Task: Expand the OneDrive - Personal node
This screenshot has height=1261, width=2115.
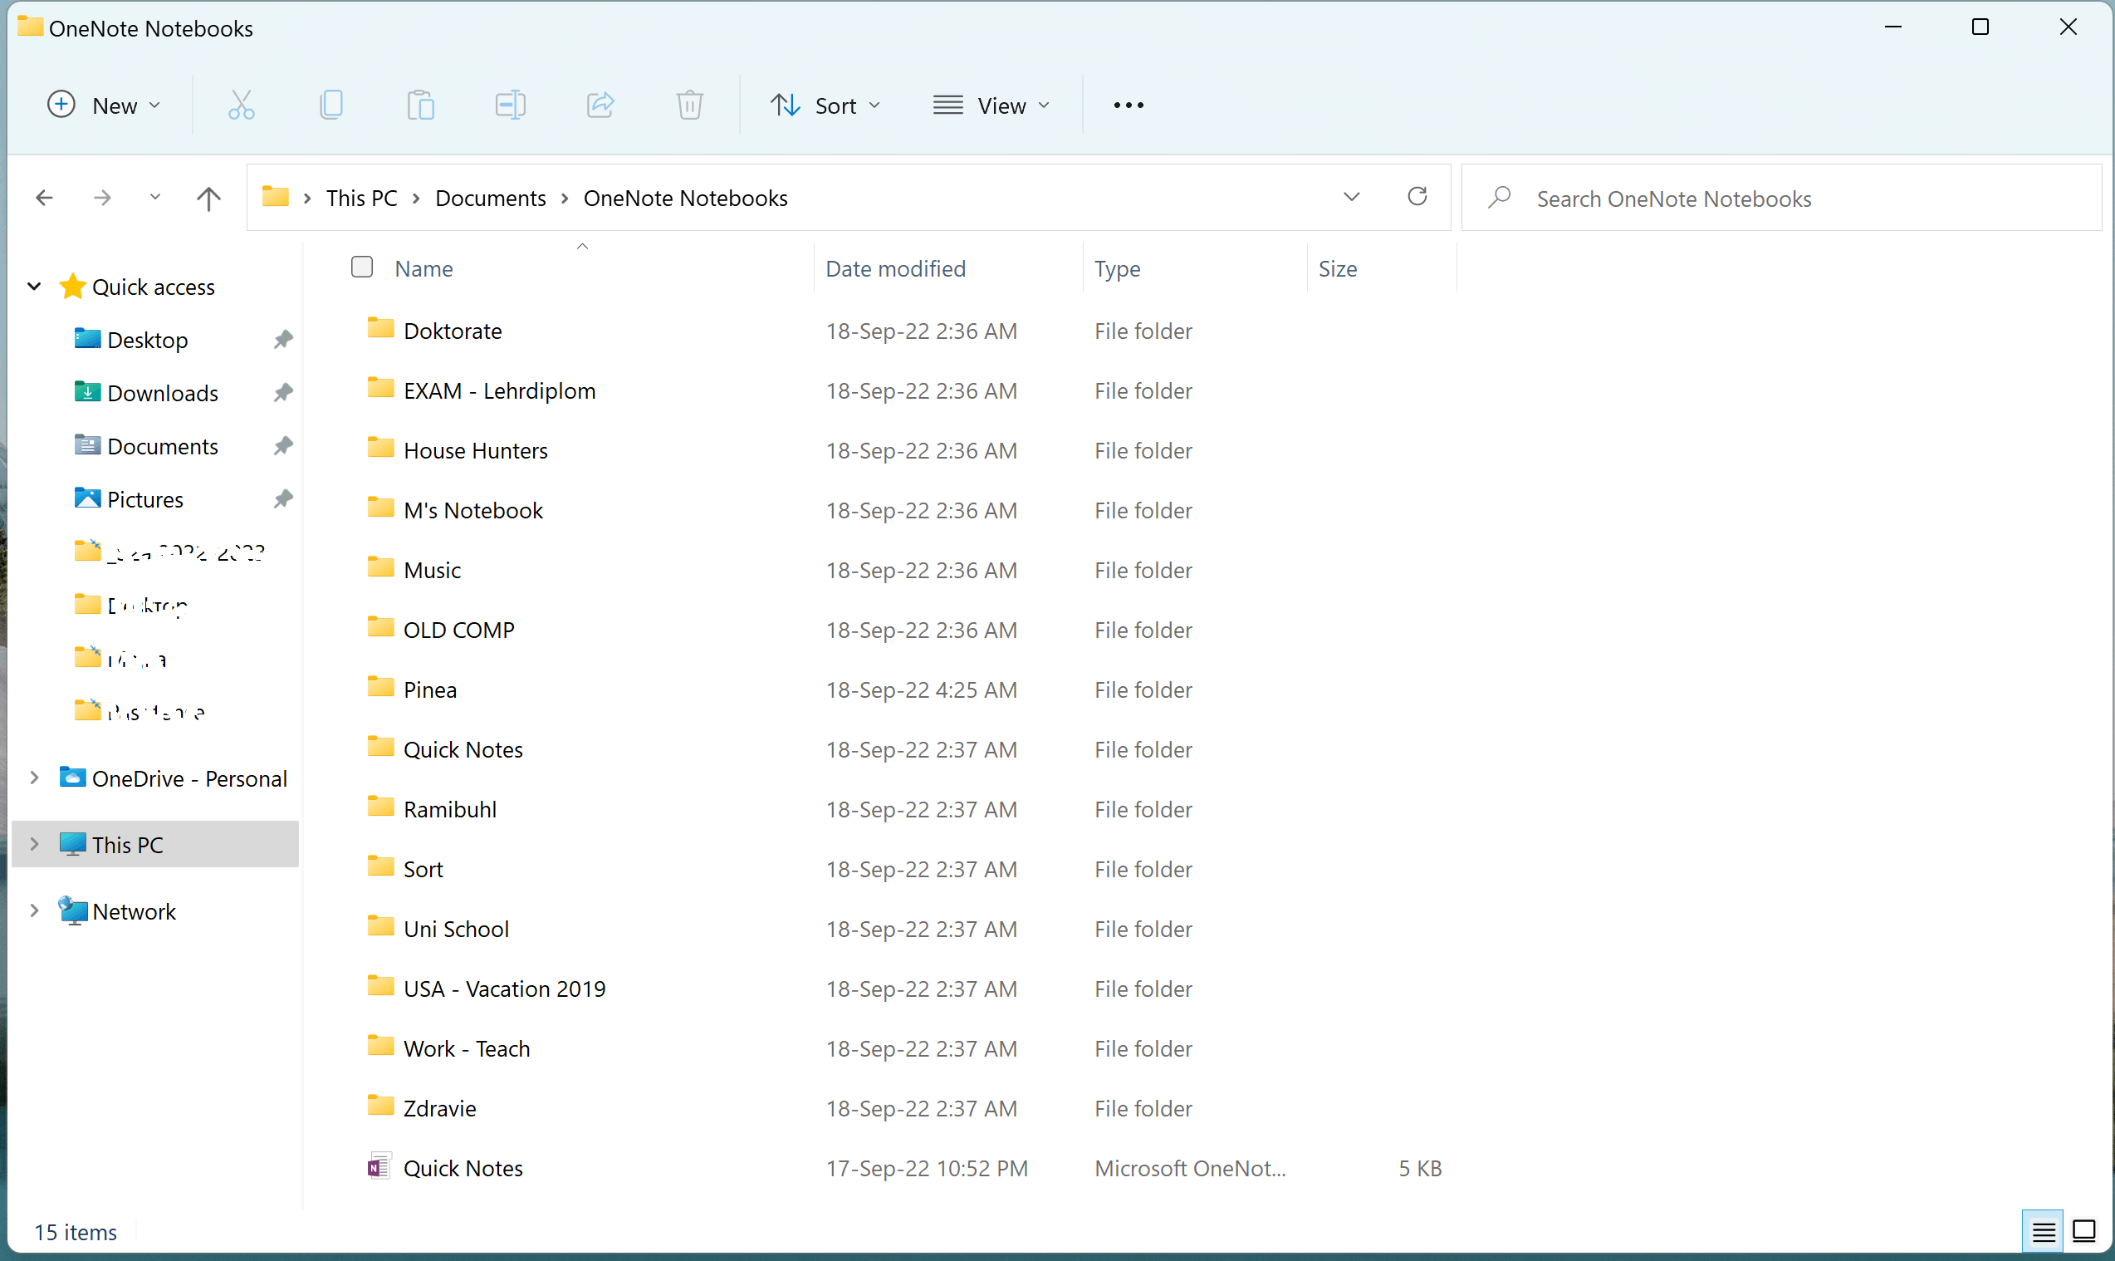Action: coord(35,778)
